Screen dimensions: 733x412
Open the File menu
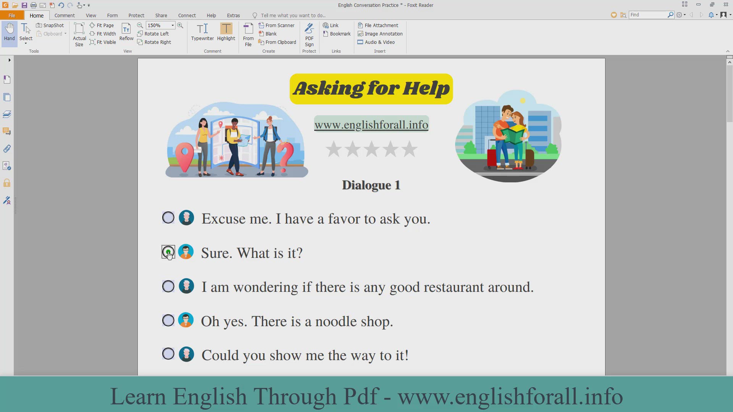[12, 15]
